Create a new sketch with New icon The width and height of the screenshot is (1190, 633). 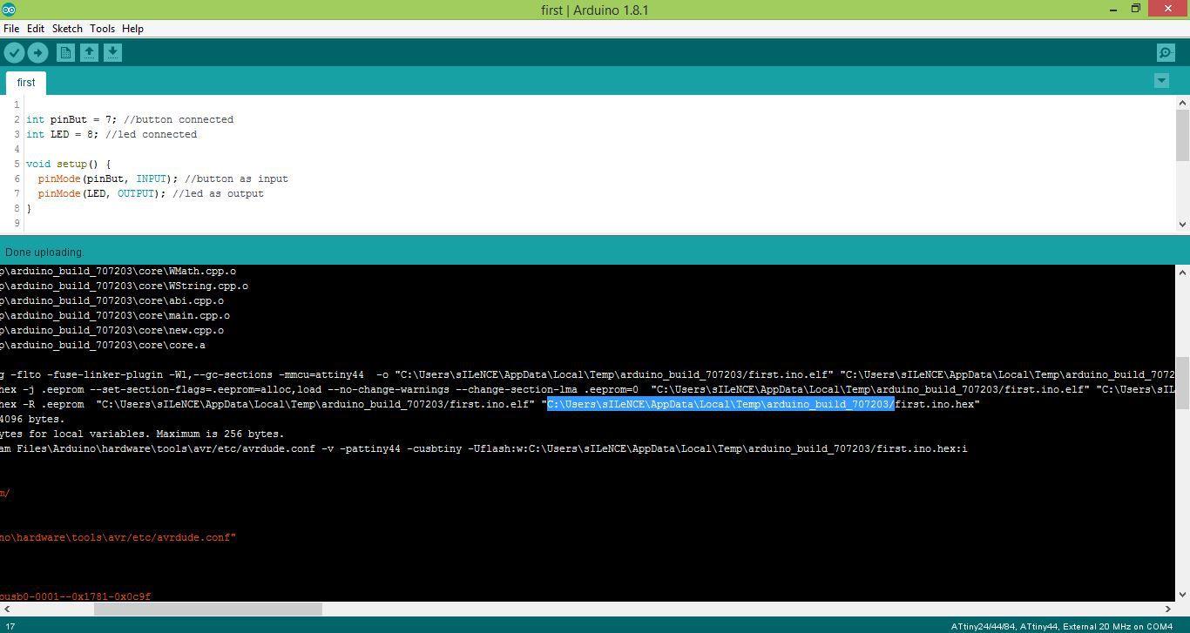(65, 53)
